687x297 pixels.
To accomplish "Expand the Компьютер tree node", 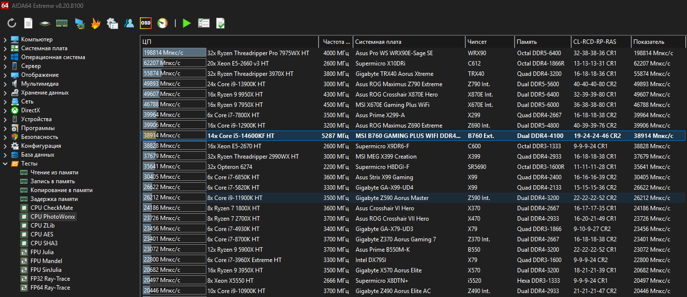I will [x=5, y=39].
